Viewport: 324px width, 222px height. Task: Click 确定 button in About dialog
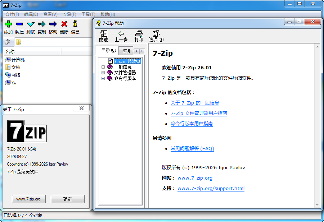(x=68, y=199)
